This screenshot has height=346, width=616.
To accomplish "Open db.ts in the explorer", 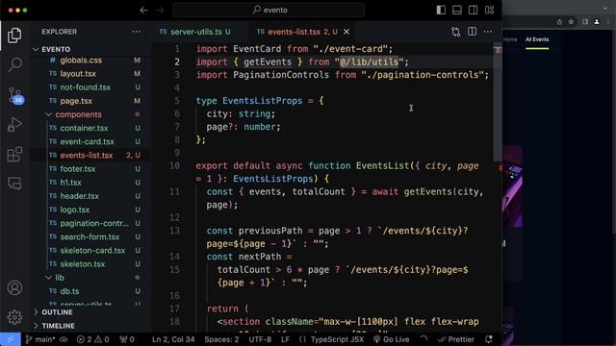I will tap(69, 291).
